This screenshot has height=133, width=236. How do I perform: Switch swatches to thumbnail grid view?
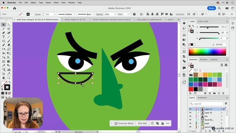click(x=226, y=65)
